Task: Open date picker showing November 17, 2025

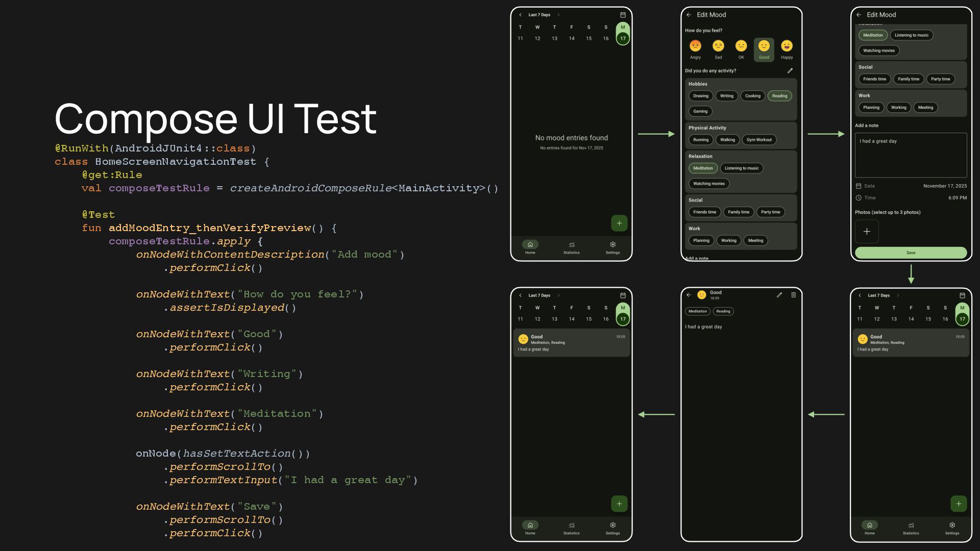Action: tap(944, 186)
